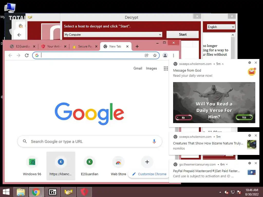The image size is (263, 197).
Task: Open Creatures That Show How Bizarre notification
Action: (208, 143)
